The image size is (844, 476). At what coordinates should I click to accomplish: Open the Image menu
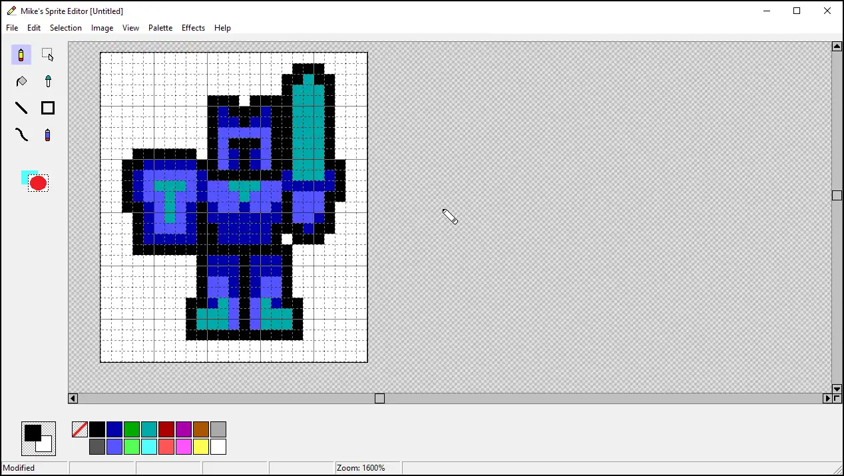pyautogui.click(x=103, y=28)
